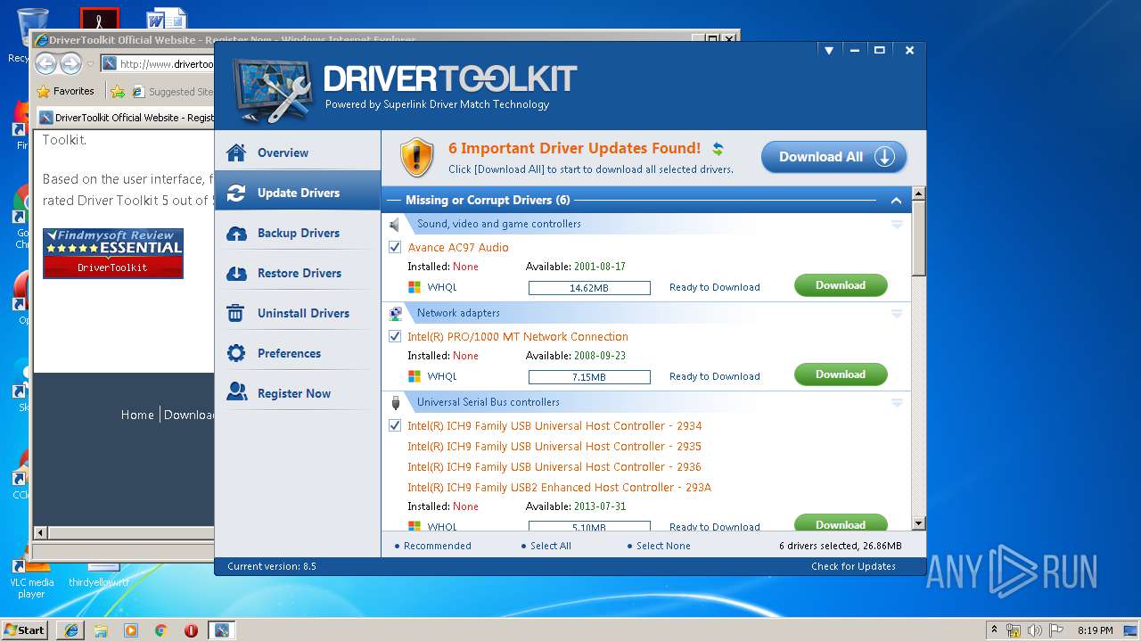
Task: Click Check for Updates link
Action: (853, 566)
